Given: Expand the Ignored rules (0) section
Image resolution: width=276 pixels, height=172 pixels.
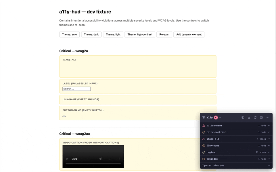Looking at the screenshot, I should click(x=236, y=165).
